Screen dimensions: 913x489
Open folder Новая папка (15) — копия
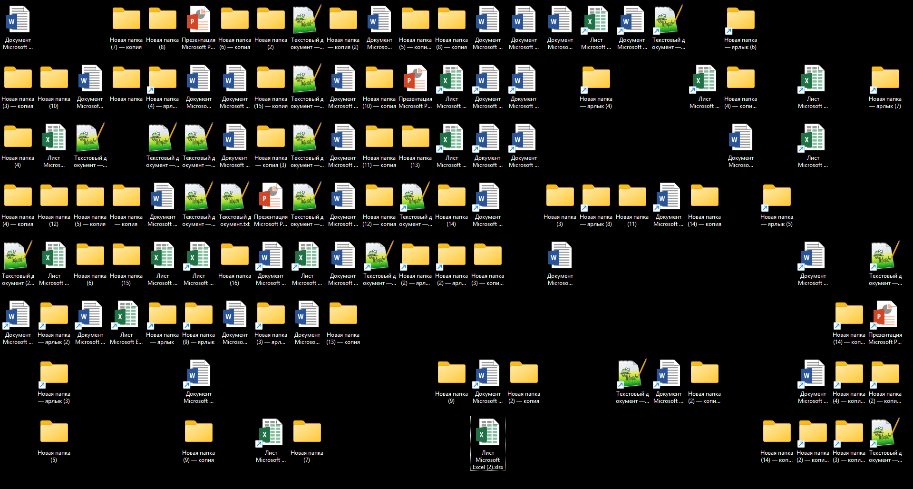(271, 78)
